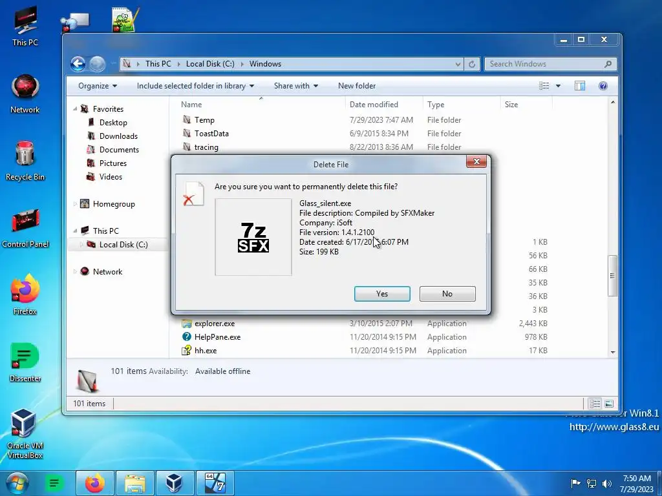This screenshot has height=496, width=662.
Task: Open the Organize menu
Action: click(98, 86)
